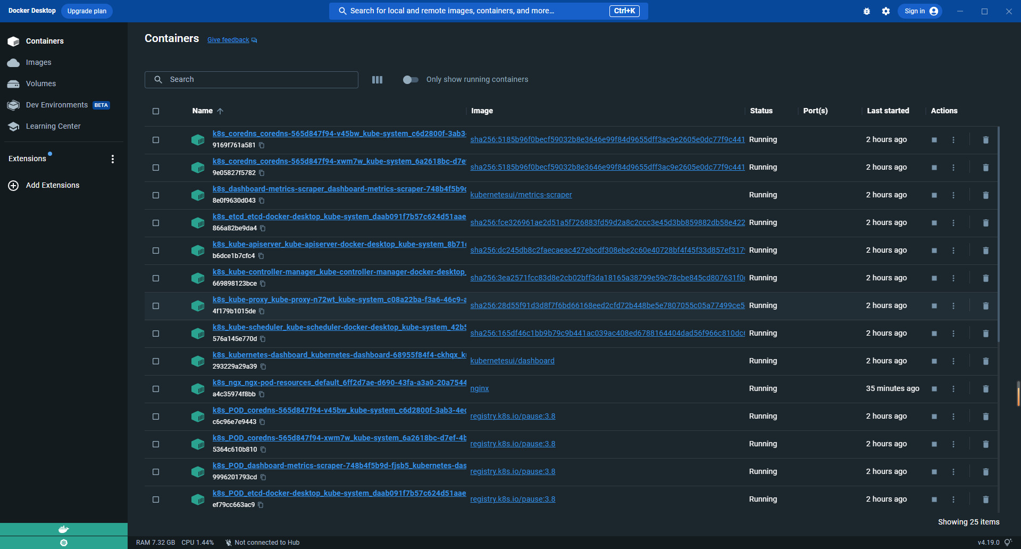Open notifications icon next to v4.19.0

coord(1008,543)
